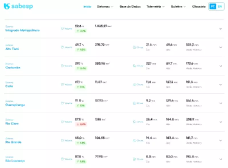The image size is (228, 168).
Task: Go to Base de Dados page
Action: (x=130, y=6)
